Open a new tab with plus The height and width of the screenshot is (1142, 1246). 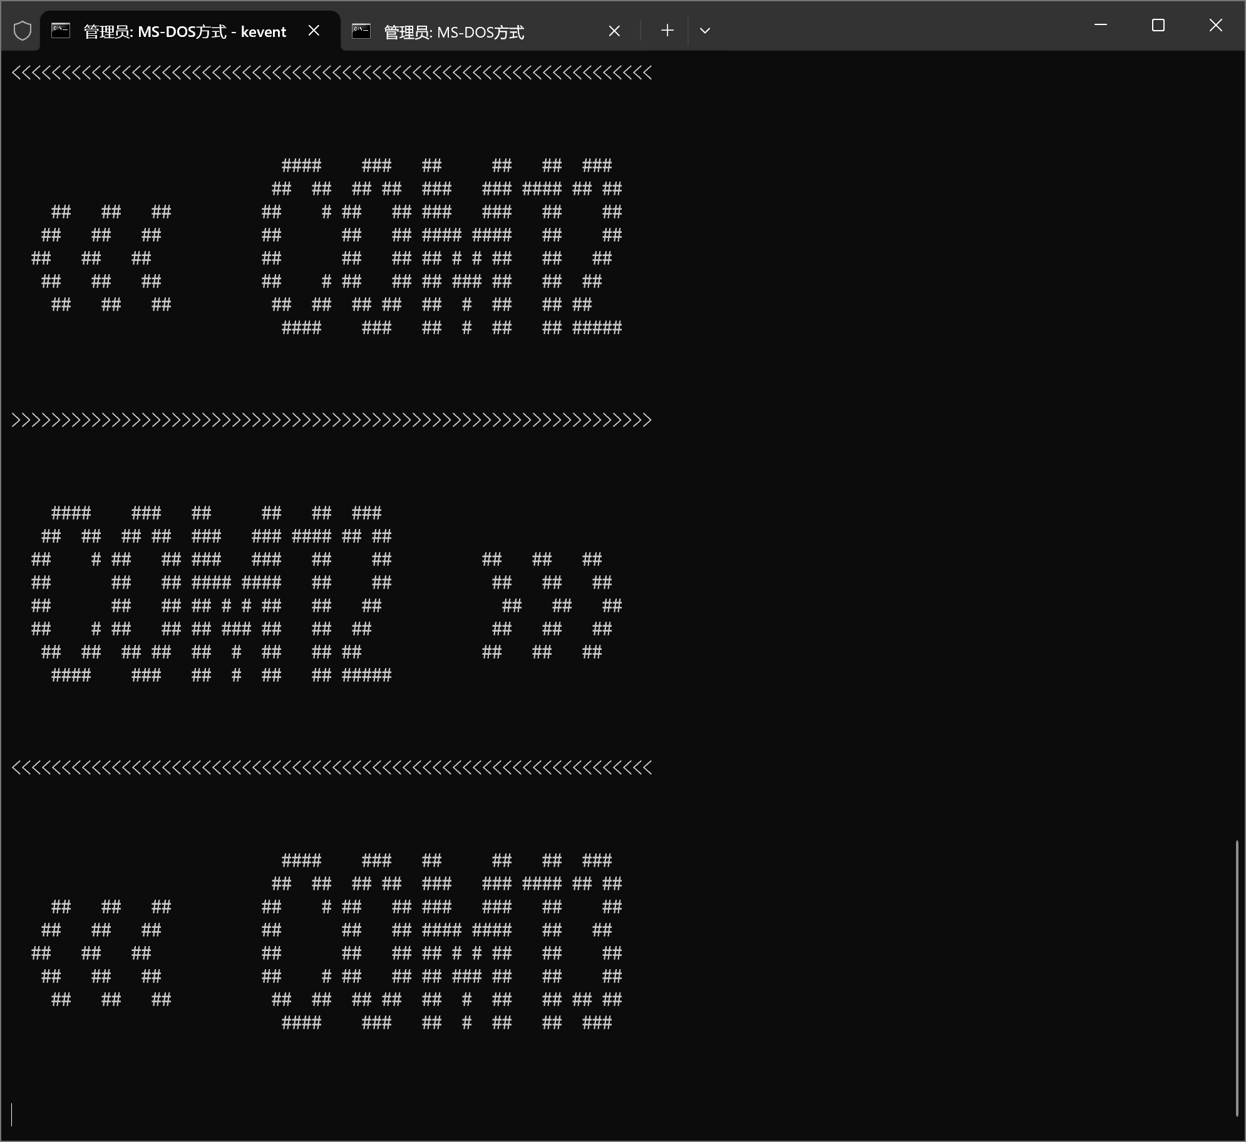tap(667, 31)
